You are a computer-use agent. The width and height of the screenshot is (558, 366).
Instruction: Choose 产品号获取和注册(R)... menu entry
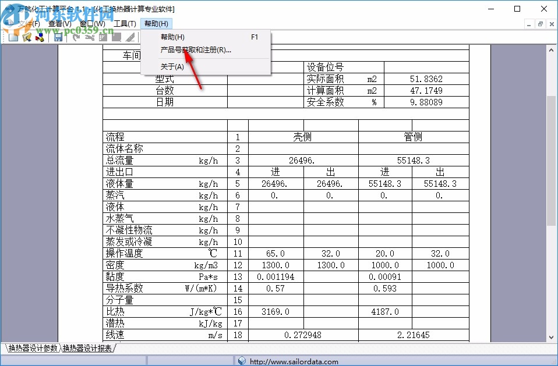[206, 50]
